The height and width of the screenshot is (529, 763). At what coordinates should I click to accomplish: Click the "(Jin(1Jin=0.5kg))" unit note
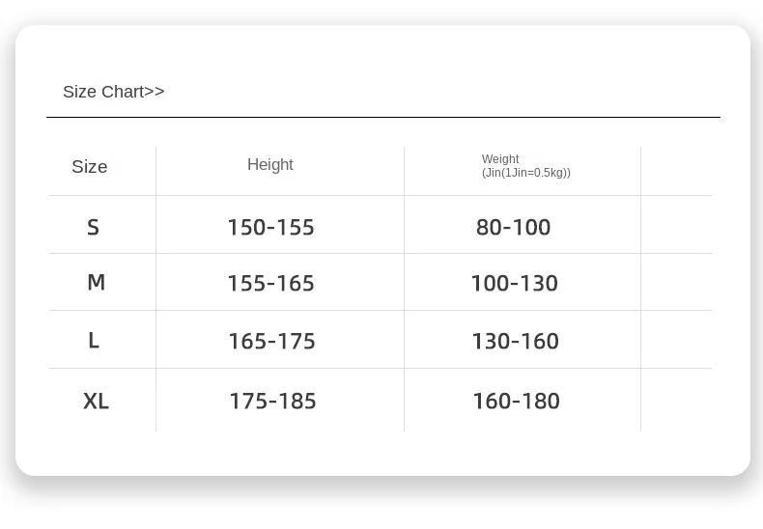tap(526, 173)
